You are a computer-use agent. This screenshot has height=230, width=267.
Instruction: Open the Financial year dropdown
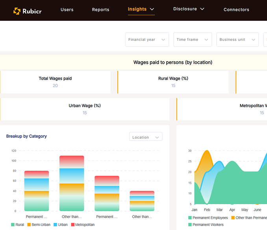point(147,40)
